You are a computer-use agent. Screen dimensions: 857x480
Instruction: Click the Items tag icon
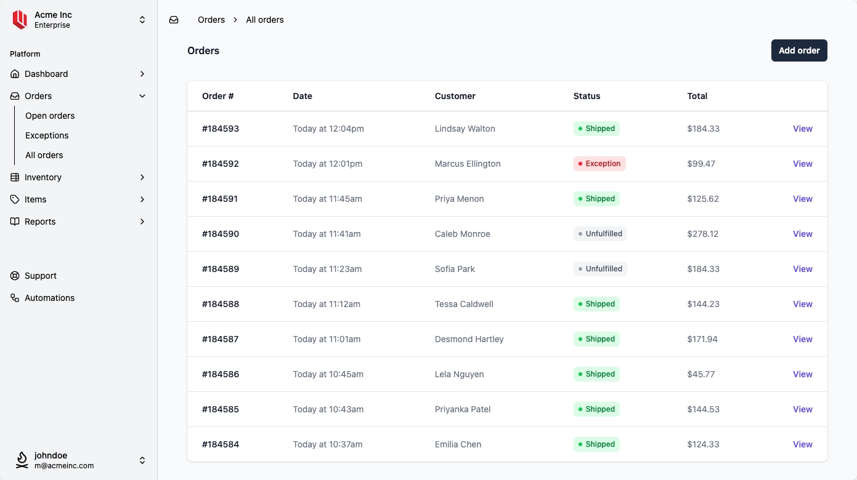15,199
